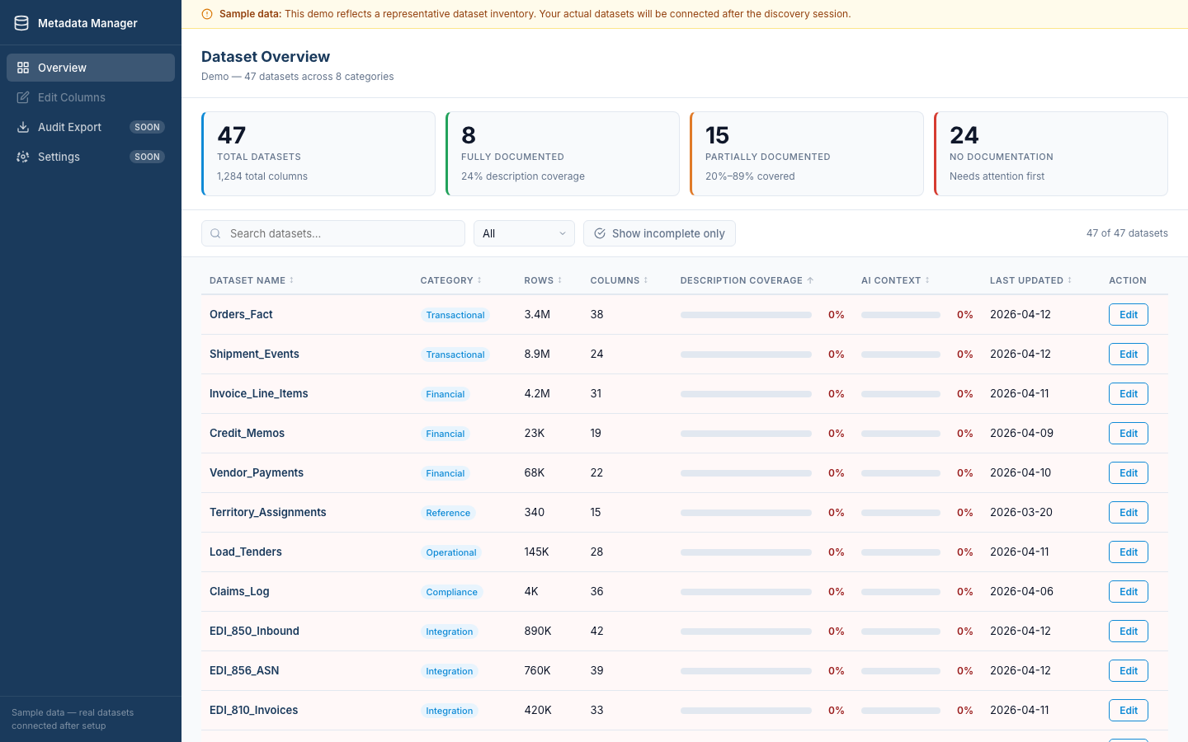Image resolution: width=1188 pixels, height=742 pixels.
Task: Click the SOON badge next to Audit Export
Action: pos(147,127)
